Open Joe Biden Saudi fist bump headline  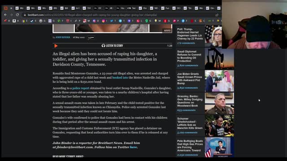pyautogui.click(x=189, y=79)
